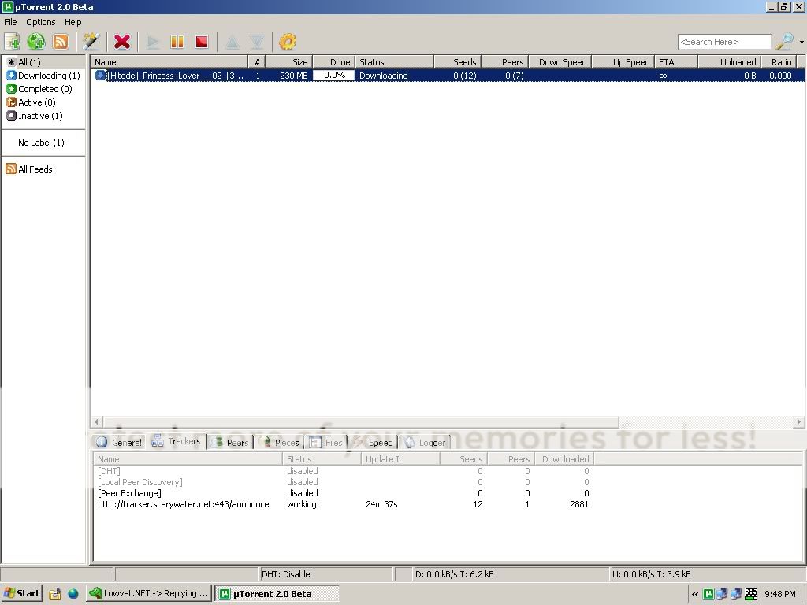Click the 0.0% Done progress bar
Image resolution: width=807 pixels, height=605 pixels.
(x=334, y=76)
